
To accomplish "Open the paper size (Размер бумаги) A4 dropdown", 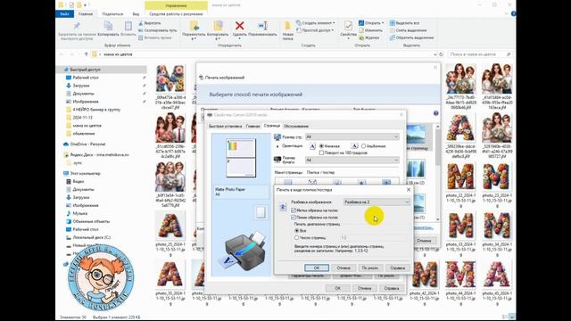I will [x=352, y=160].
